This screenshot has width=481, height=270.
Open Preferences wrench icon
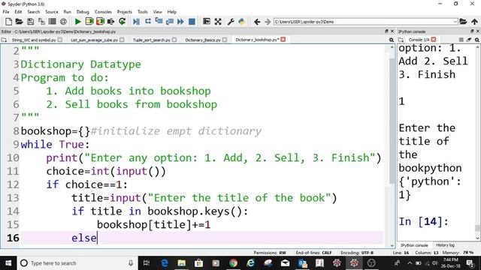(231, 22)
